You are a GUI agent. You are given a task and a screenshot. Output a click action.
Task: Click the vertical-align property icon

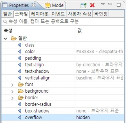[x=20, y=78]
